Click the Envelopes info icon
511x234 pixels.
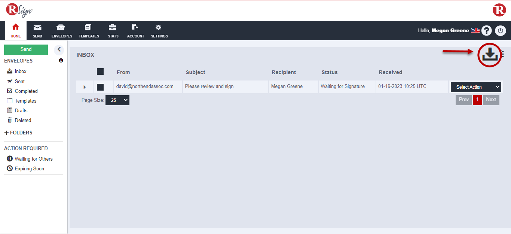point(61,60)
